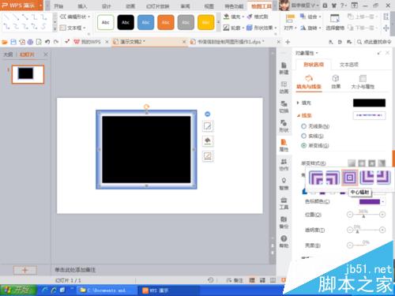This screenshot has height=296, width=395.
Task: Select the 大小与属性 size and properties icon
Action: coord(363,82)
